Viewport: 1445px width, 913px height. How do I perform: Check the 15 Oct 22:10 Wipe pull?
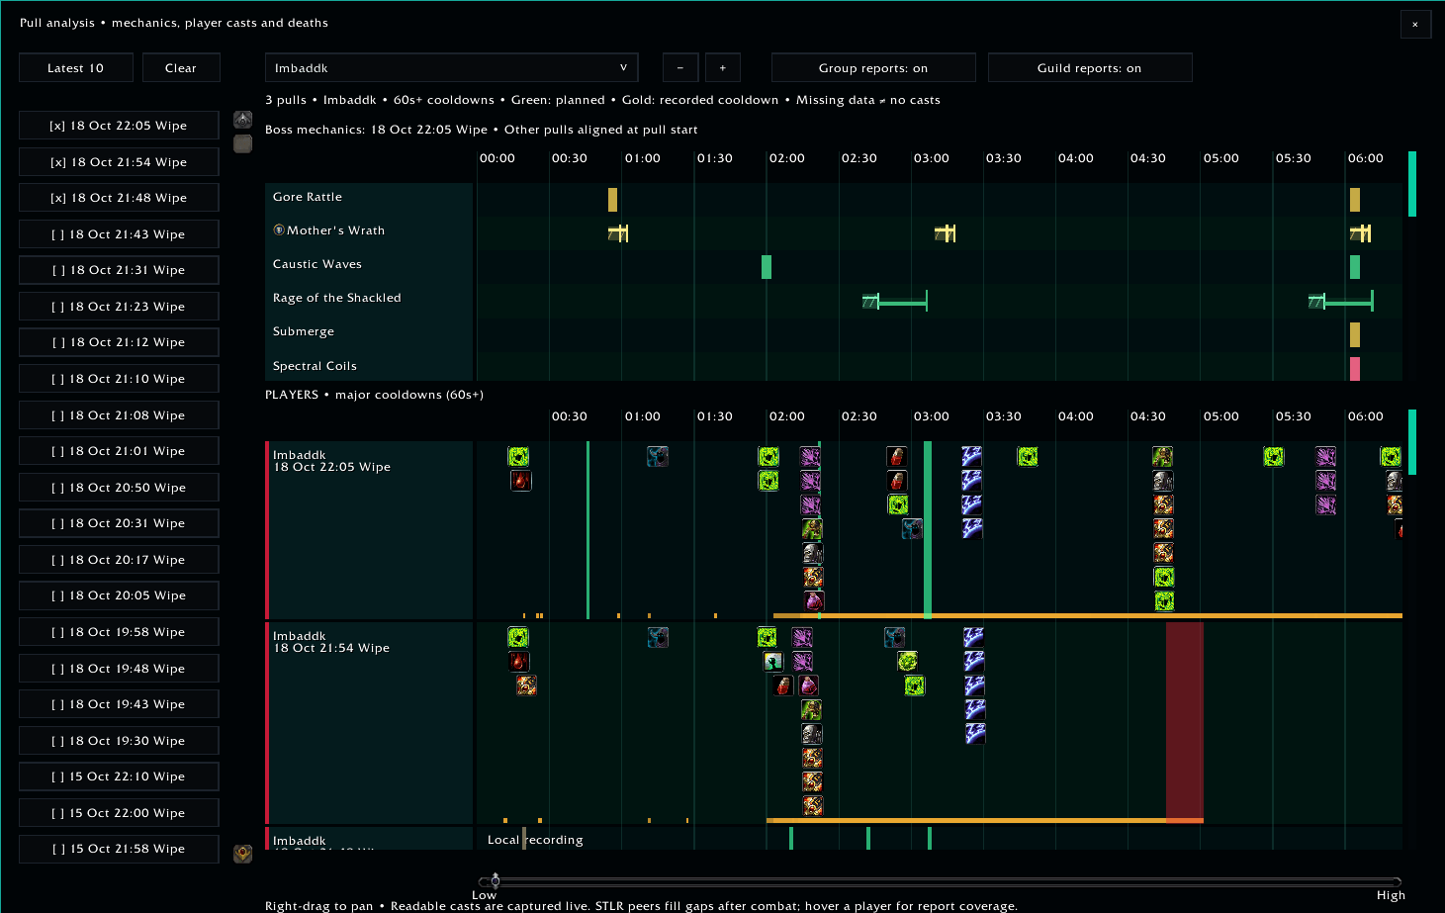pyautogui.click(x=119, y=776)
